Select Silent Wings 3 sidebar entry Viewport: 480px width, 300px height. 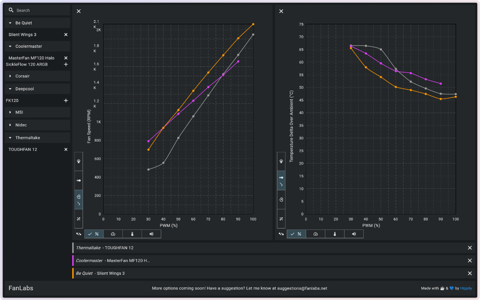[x=22, y=35]
